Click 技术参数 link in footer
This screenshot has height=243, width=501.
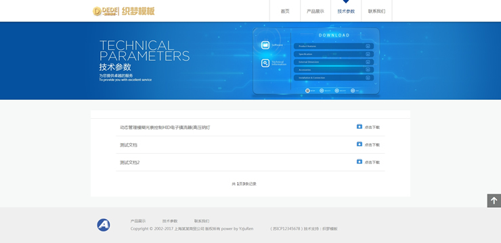170,221
